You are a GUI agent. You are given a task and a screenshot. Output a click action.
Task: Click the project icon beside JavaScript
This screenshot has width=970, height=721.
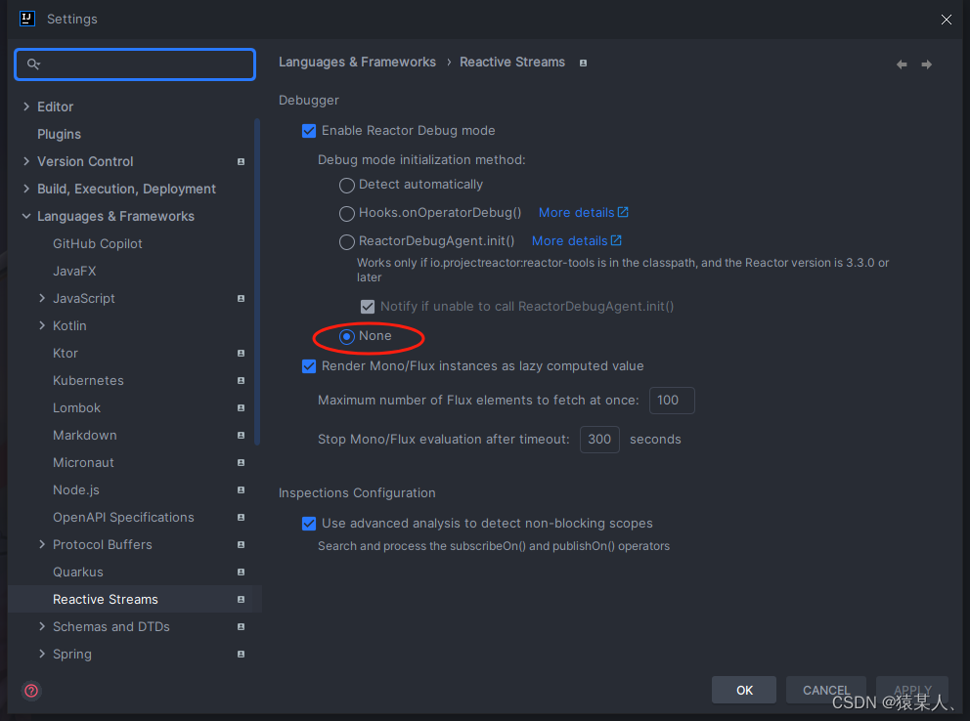[241, 298]
